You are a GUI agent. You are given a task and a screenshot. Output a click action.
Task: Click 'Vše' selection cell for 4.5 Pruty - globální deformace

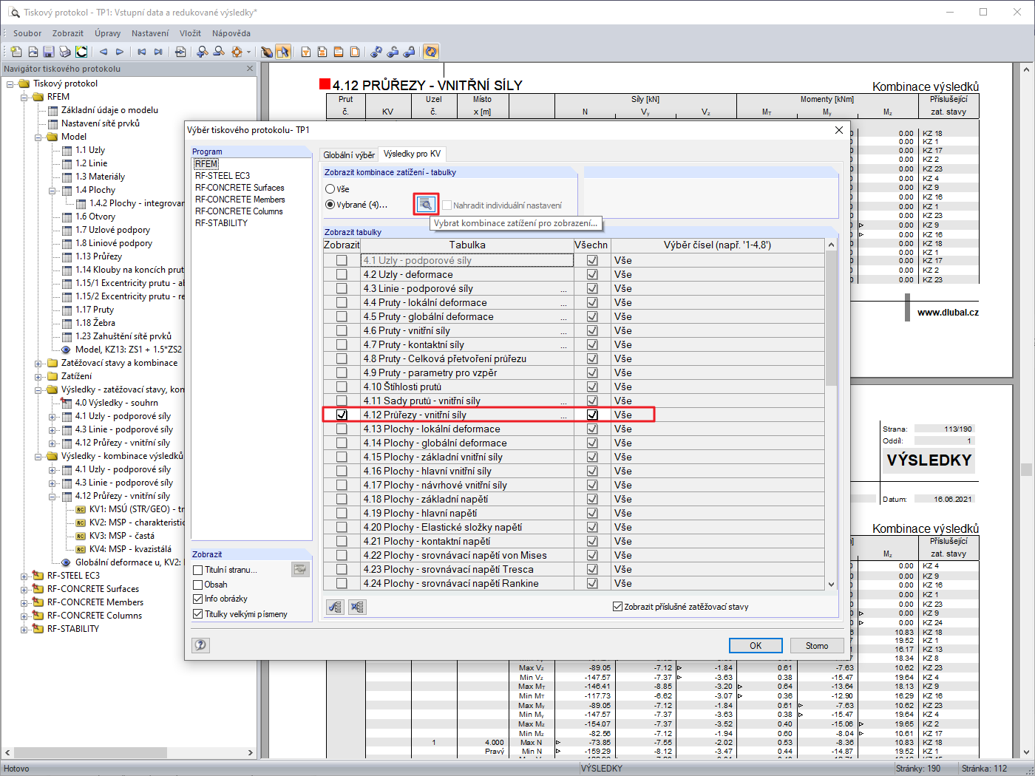point(717,317)
